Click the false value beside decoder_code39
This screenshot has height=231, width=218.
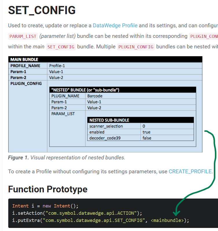(147, 138)
